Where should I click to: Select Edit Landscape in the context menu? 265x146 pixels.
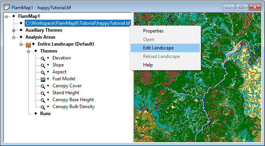pos(165,48)
